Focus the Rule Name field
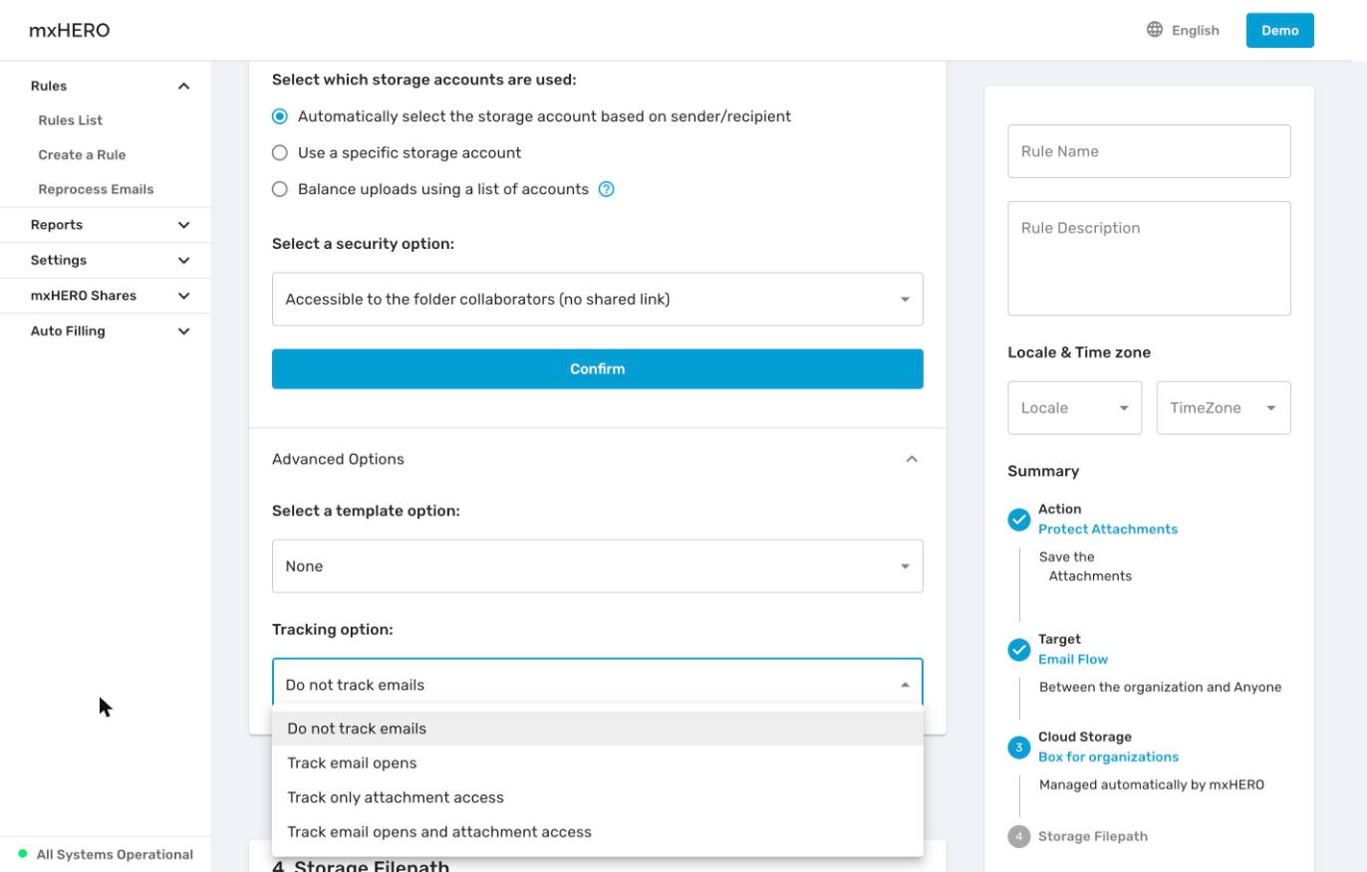 click(x=1149, y=151)
